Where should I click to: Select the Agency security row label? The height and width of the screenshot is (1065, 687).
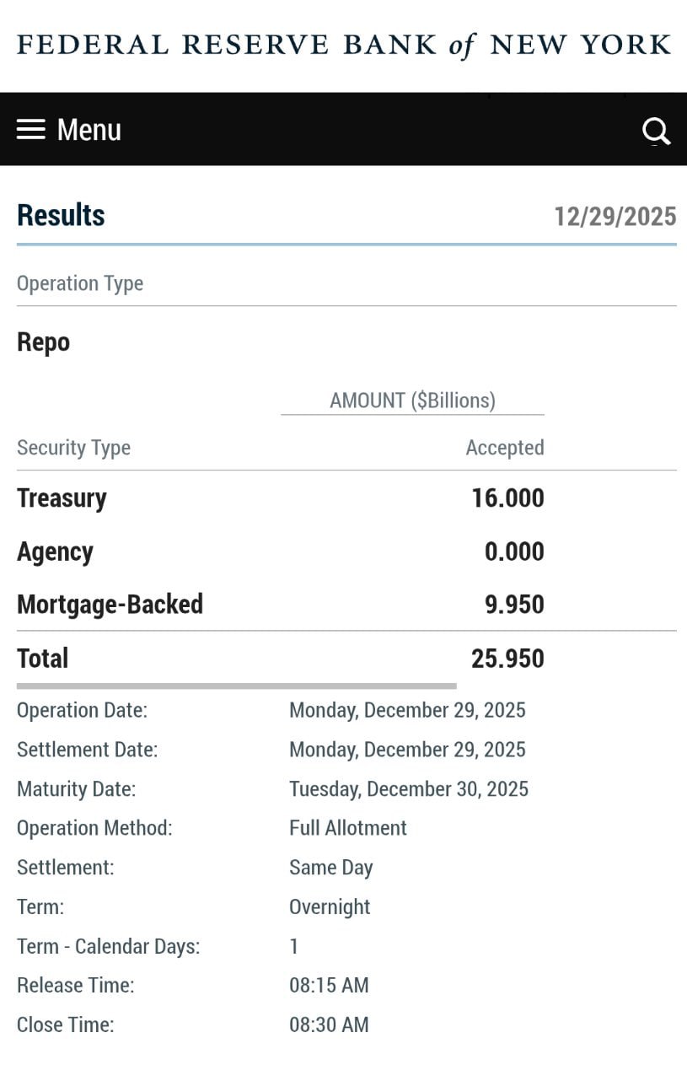click(x=55, y=551)
